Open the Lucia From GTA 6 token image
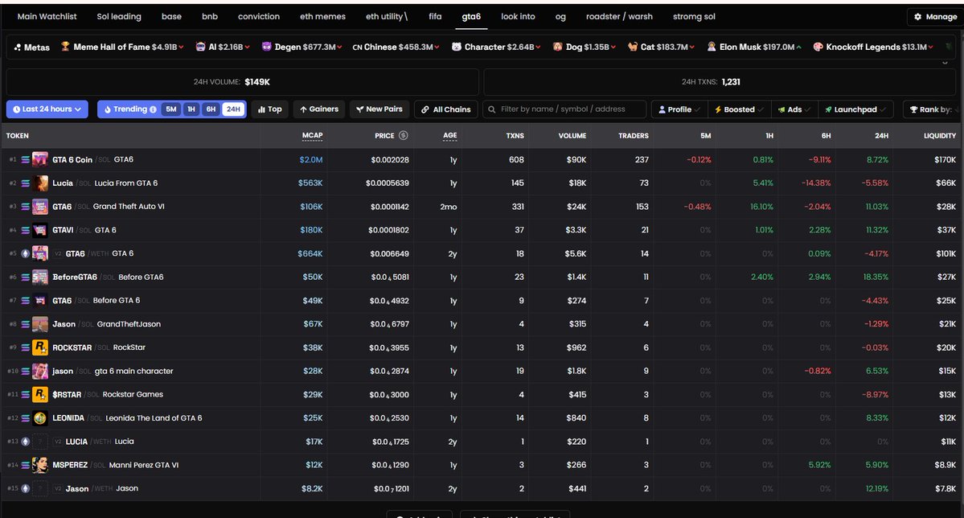The height and width of the screenshot is (518, 964). point(40,183)
